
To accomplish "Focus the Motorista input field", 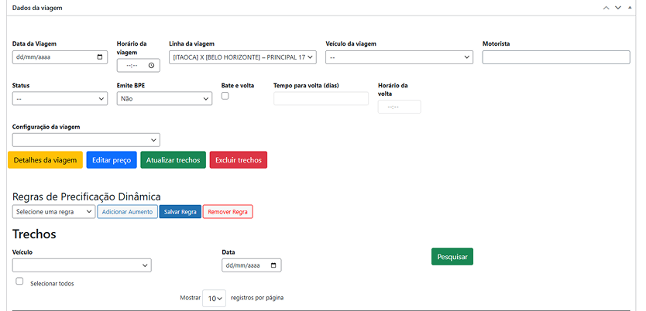I will click(555, 57).
